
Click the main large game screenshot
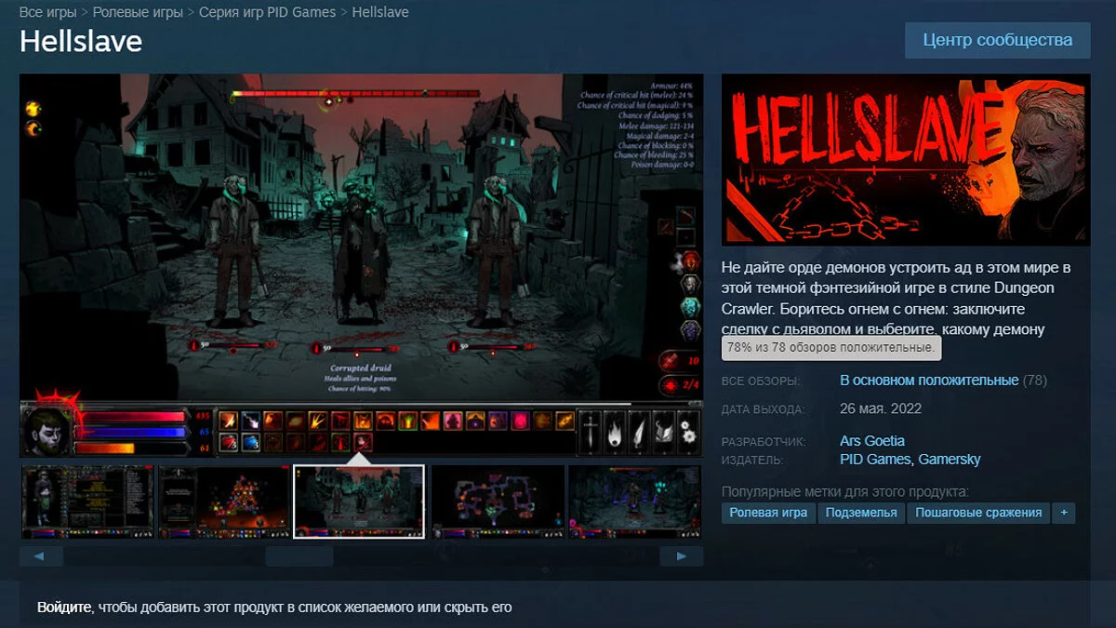[x=361, y=265]
